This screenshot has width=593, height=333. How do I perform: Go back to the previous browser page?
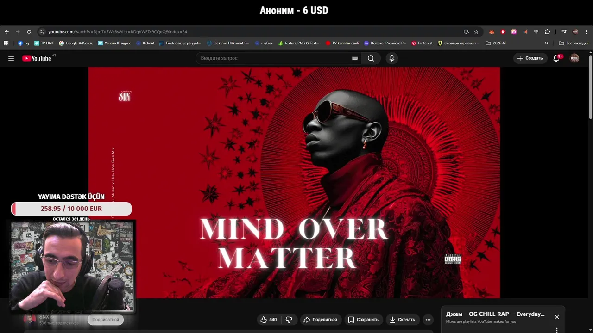pyautogui.click(x=6, y=32)
